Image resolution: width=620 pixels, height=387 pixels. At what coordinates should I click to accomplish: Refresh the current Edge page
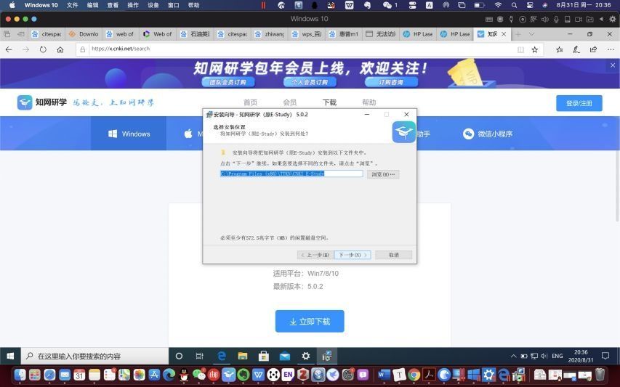[43, 49]
